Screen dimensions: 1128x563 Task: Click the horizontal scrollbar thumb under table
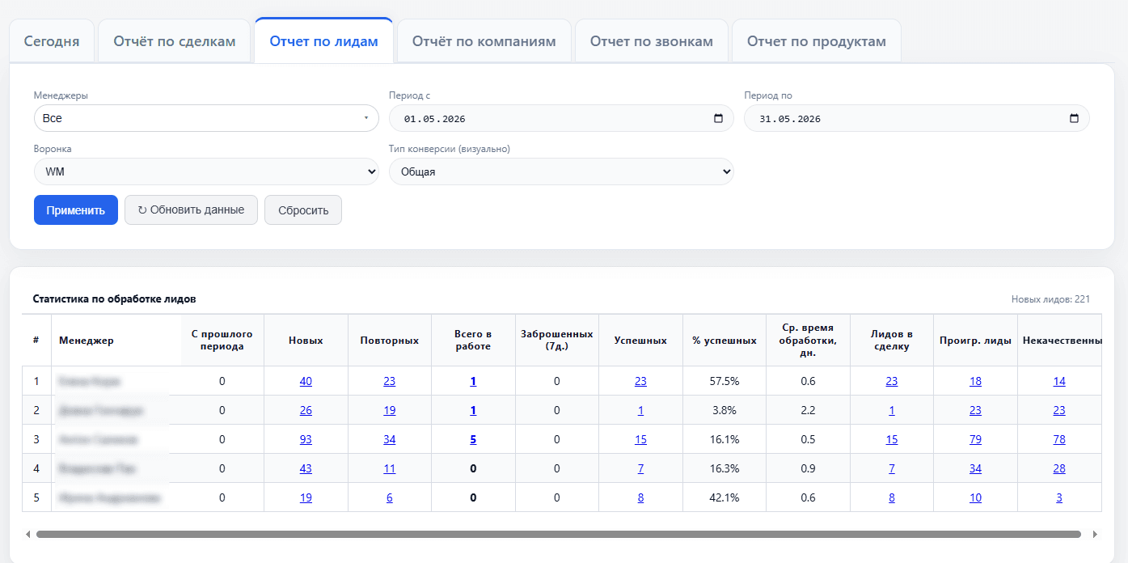tap(558, 534)
